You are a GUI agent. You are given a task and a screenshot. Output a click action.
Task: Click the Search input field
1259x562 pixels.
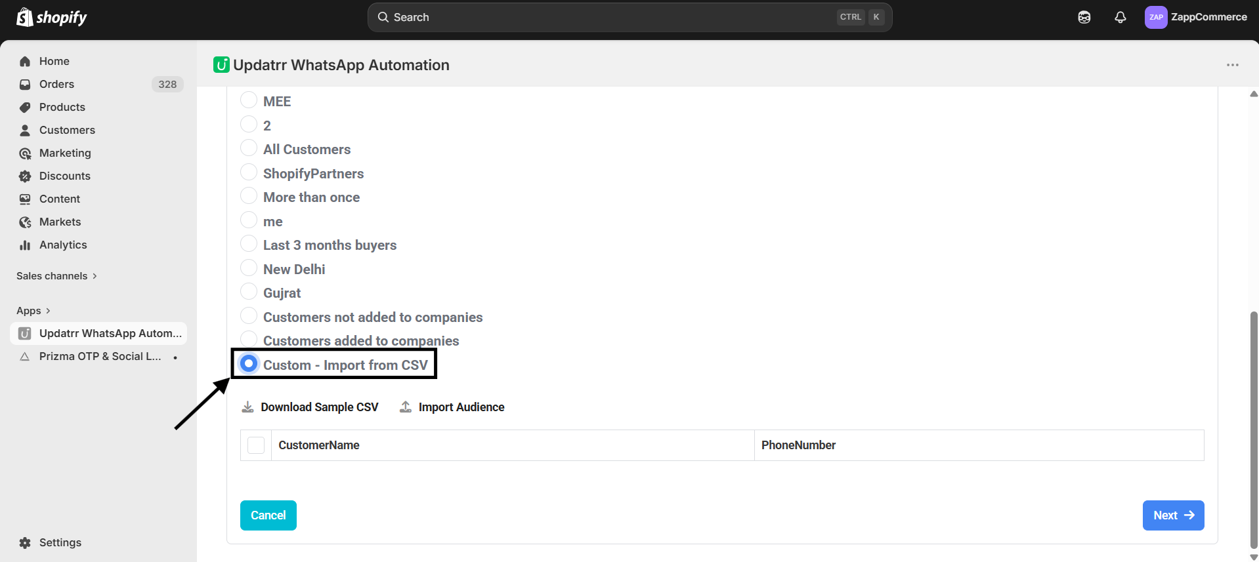[x=610, y=18]
